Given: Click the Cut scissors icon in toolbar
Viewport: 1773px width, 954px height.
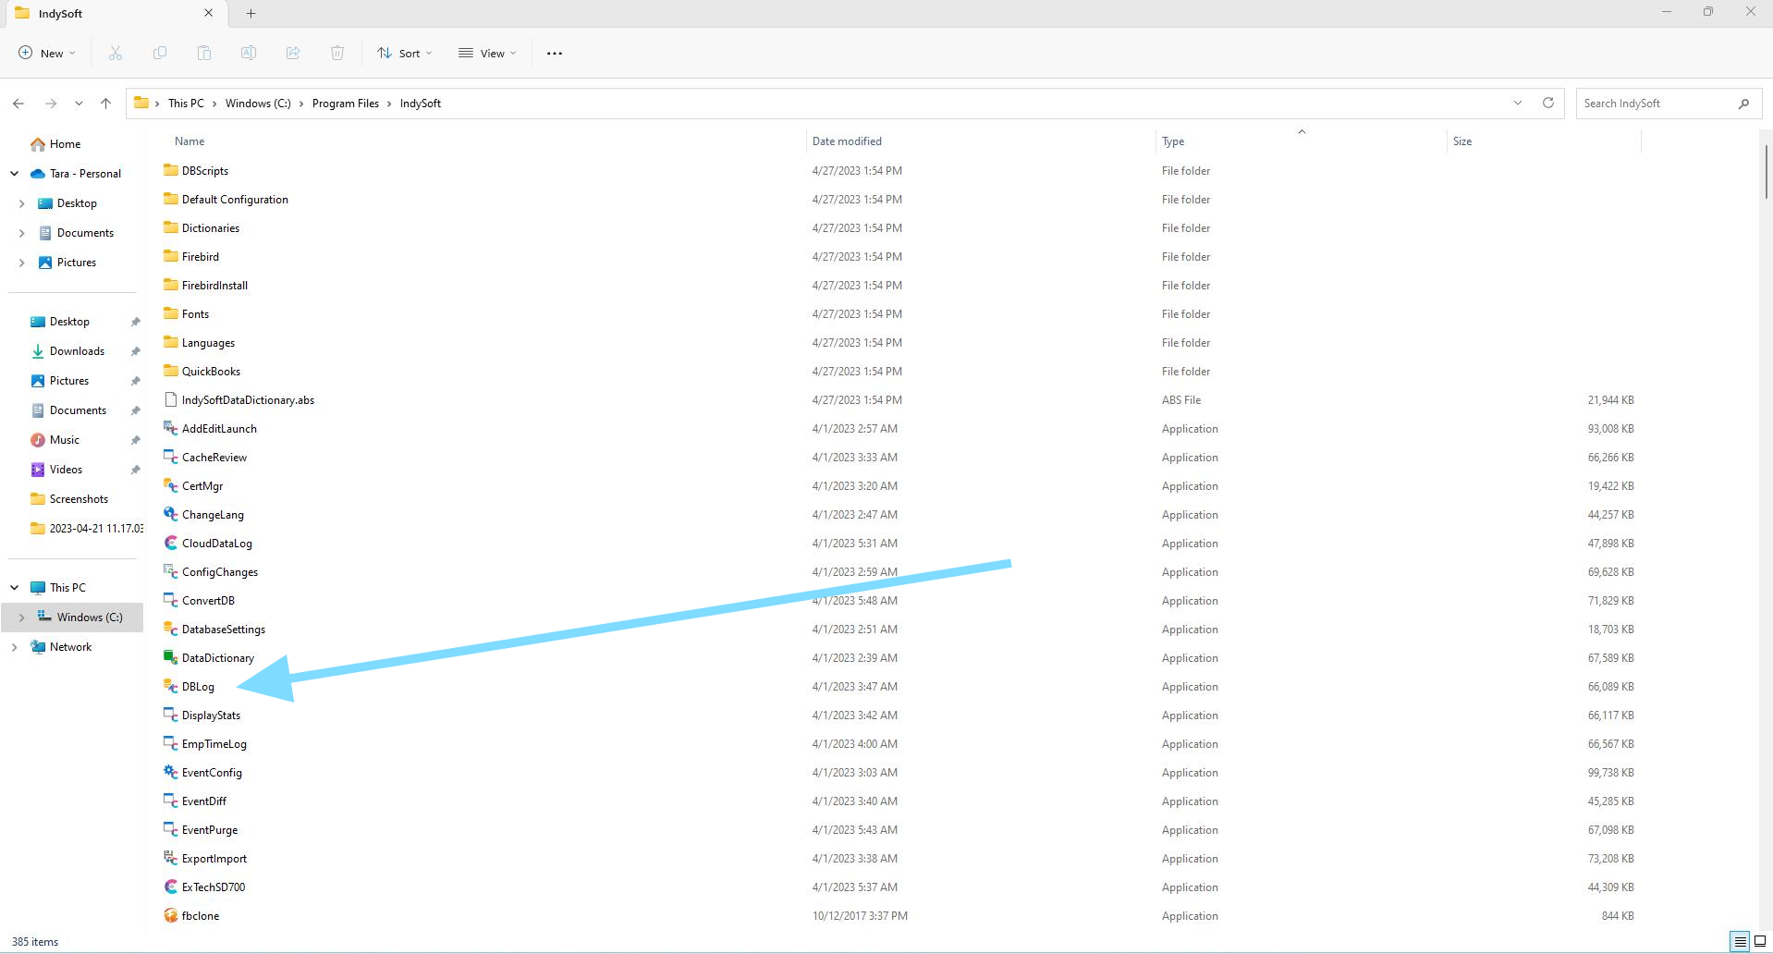Looking at the screenshot, I should (116, 53).
